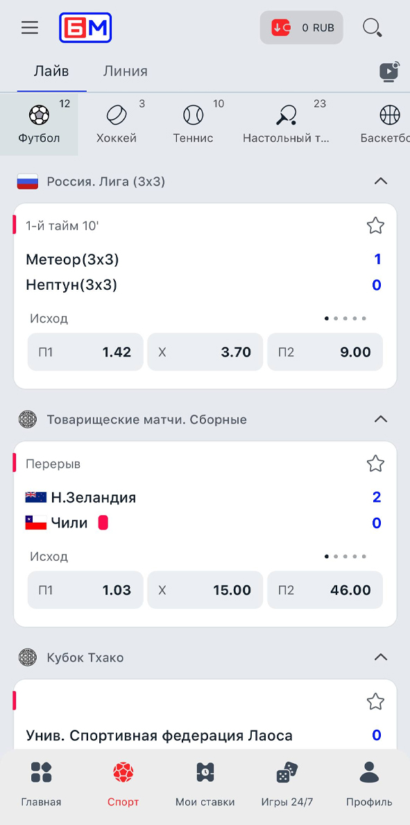This screenshot has height=825, width=410.
Task: Switch to the Линия tab
Action: (x=125, y=71)
